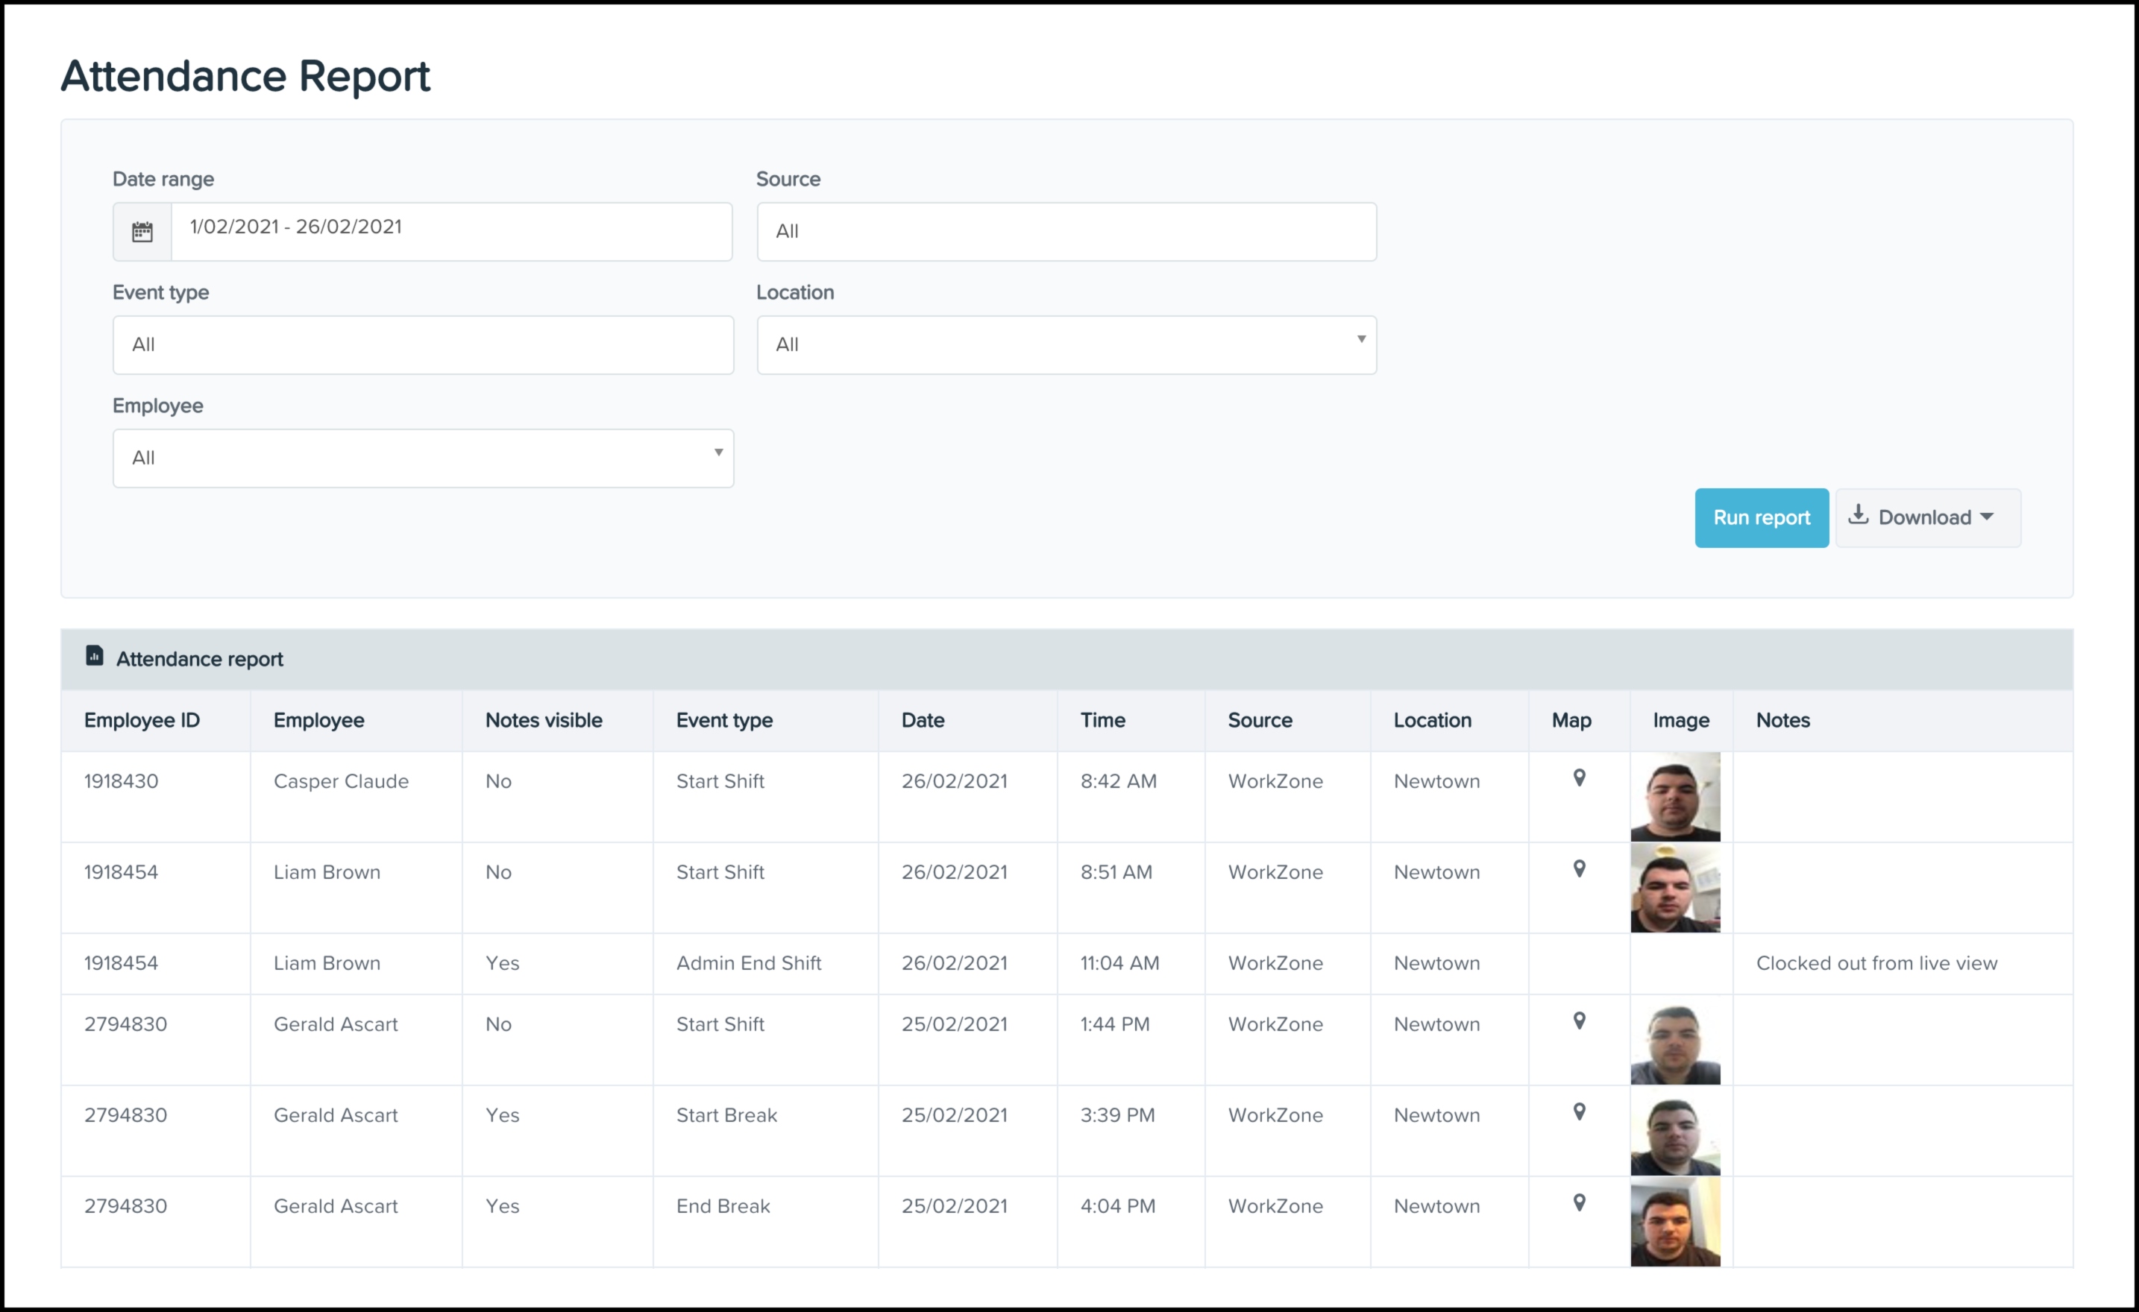View Casper Claude's clock-in photo
2139x1312 pixels.
coord(1674,798)
